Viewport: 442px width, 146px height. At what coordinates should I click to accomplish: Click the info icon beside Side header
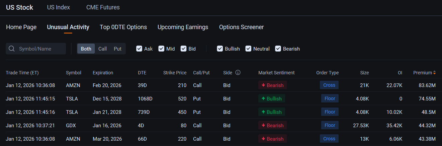coord(238,73)
